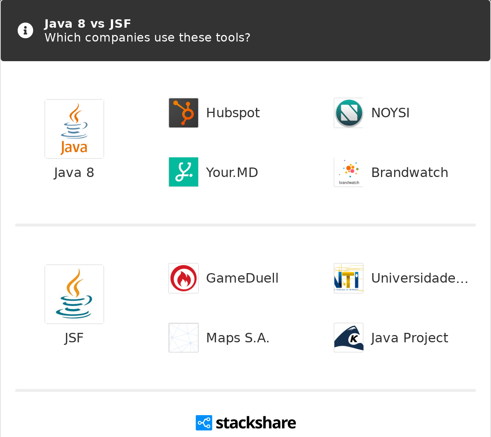The image size is (491, 437).
Task: Click the info icon in header
Action: 25,31
